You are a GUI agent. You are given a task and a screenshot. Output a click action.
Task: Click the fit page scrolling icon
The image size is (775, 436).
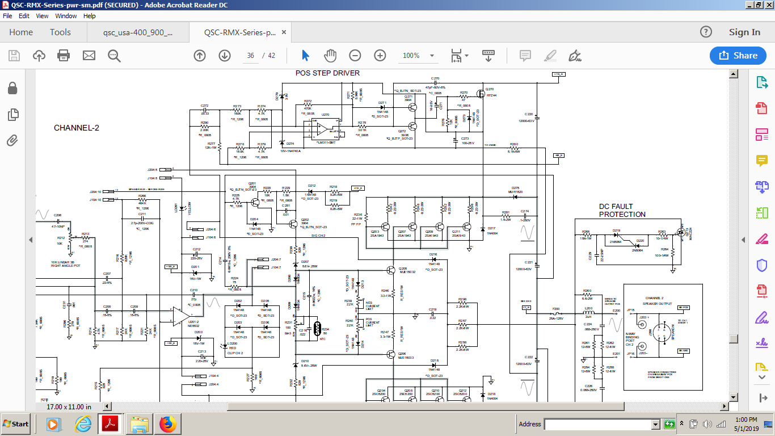pos(456,56)
